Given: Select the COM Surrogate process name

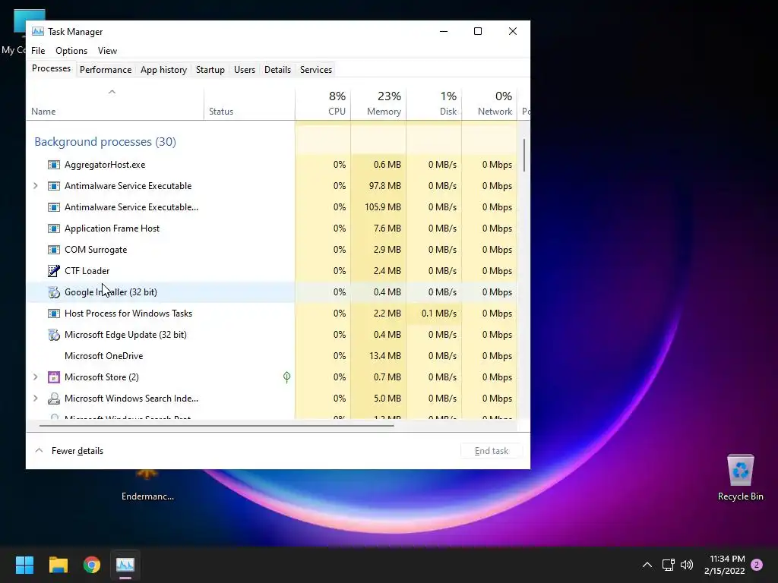Looking at the screenshot, I should click(x=96, y=250).
